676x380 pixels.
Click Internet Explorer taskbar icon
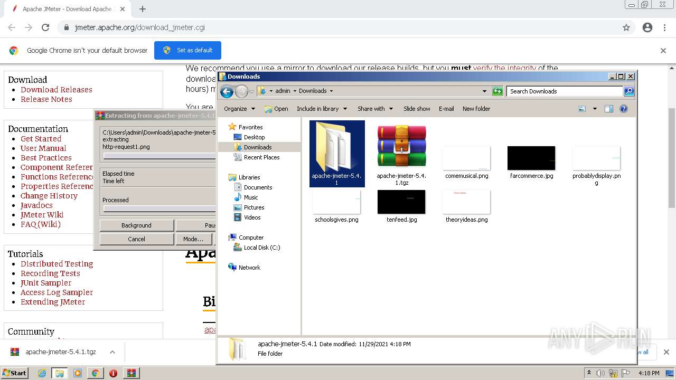click(x=42, y=373)
